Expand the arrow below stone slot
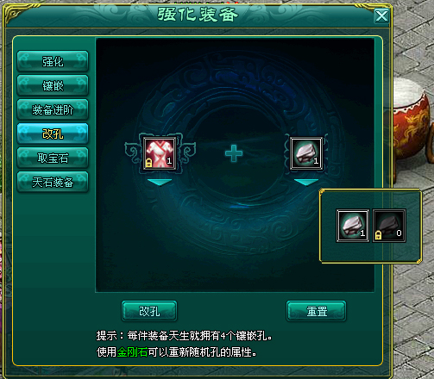This screenshot has width=434, height=379. (x=306, y=183)
